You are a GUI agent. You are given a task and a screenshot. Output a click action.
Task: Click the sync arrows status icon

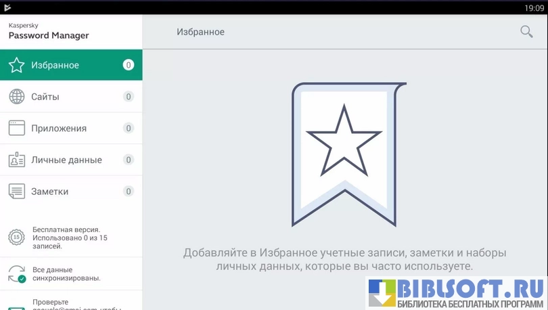point(17,273)
